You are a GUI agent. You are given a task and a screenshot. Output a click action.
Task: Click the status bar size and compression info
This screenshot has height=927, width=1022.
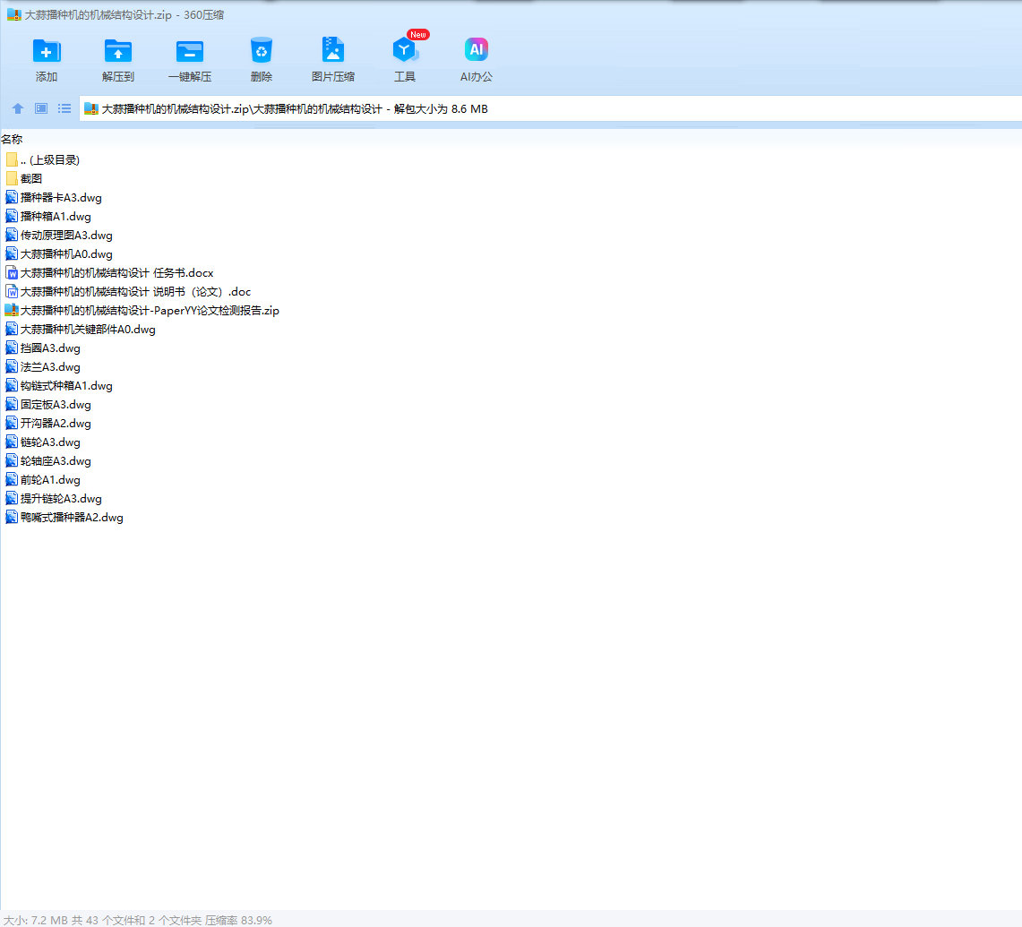[138, 920]
